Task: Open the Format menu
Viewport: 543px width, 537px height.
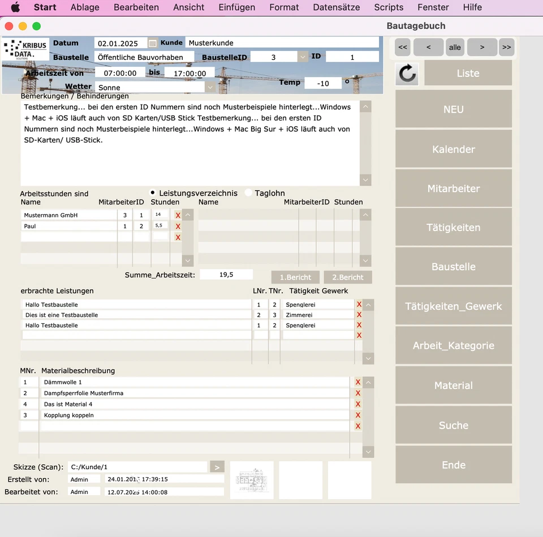Action: [x=284, y=7]
